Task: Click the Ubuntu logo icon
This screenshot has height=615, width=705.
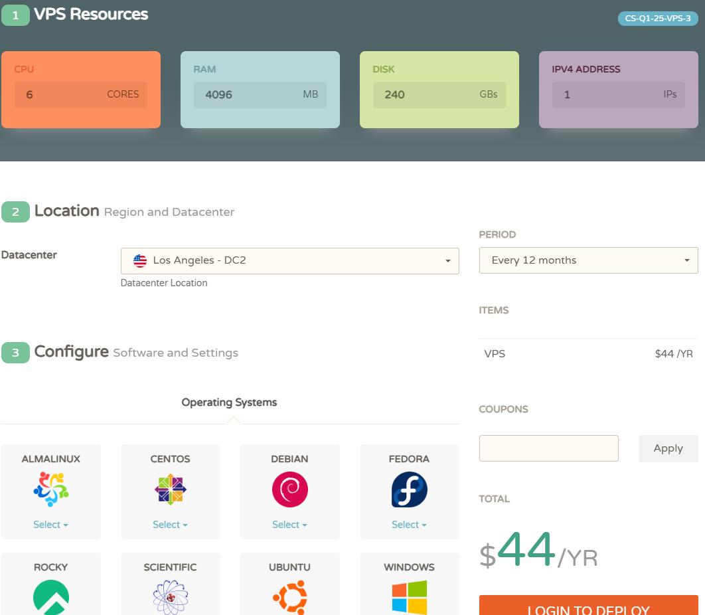Action: 290,597
